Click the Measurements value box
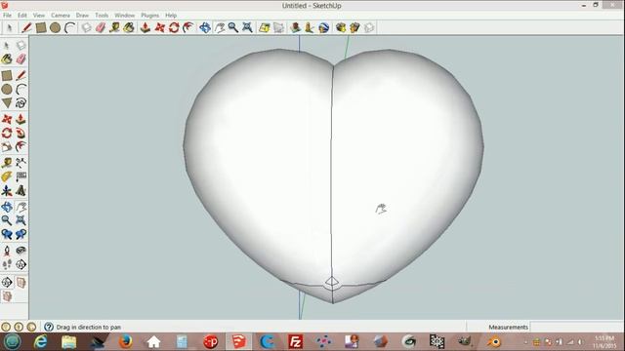Image resolution: width=625 pixels, height=351 pixels. point(577,328)
